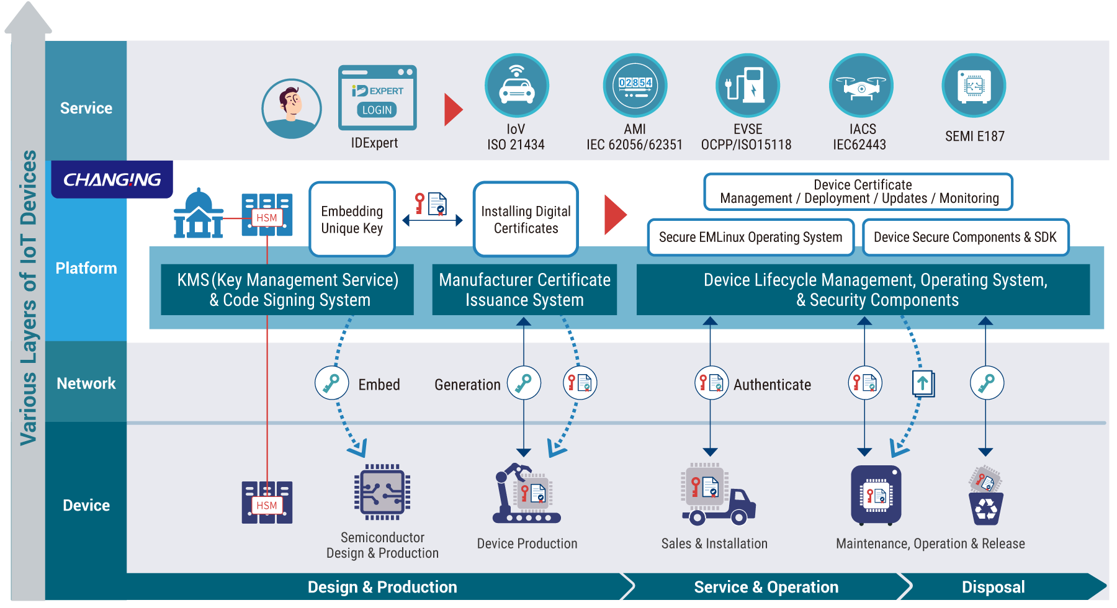Click the semiconductor chip icon
1117x608 pixels.
pyautogui.click(x=382, y=492)
